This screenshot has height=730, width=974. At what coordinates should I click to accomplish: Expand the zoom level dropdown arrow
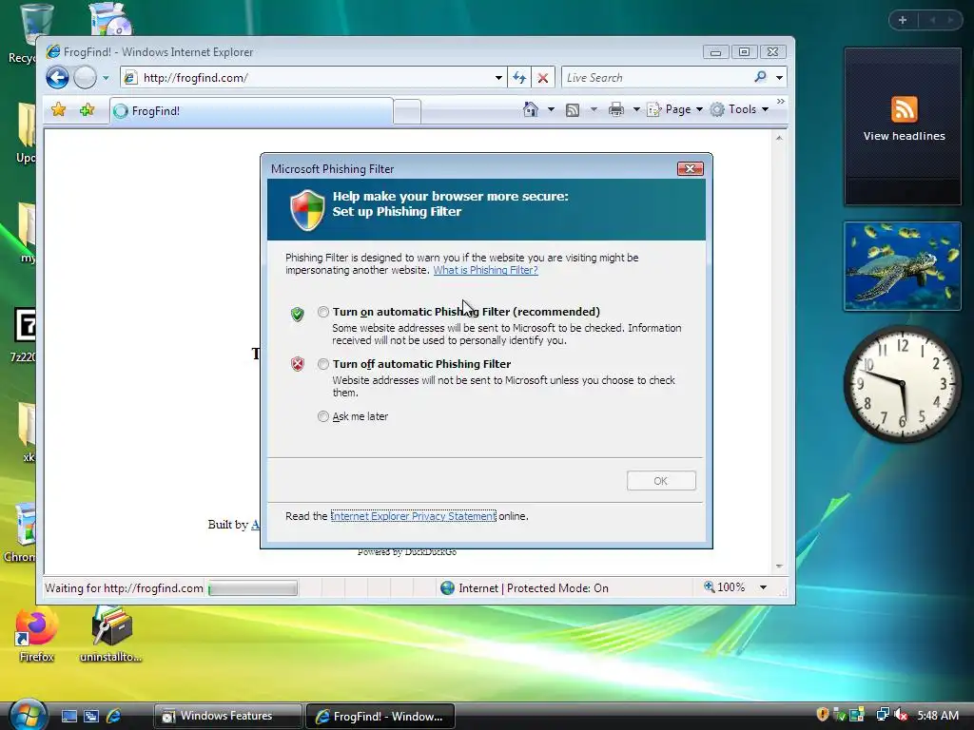tap(763, 587)
